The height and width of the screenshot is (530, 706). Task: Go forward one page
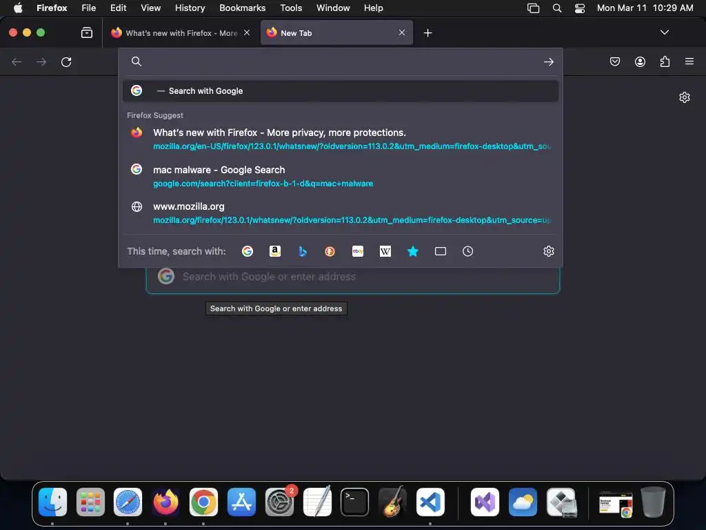[x=41, y=61]
